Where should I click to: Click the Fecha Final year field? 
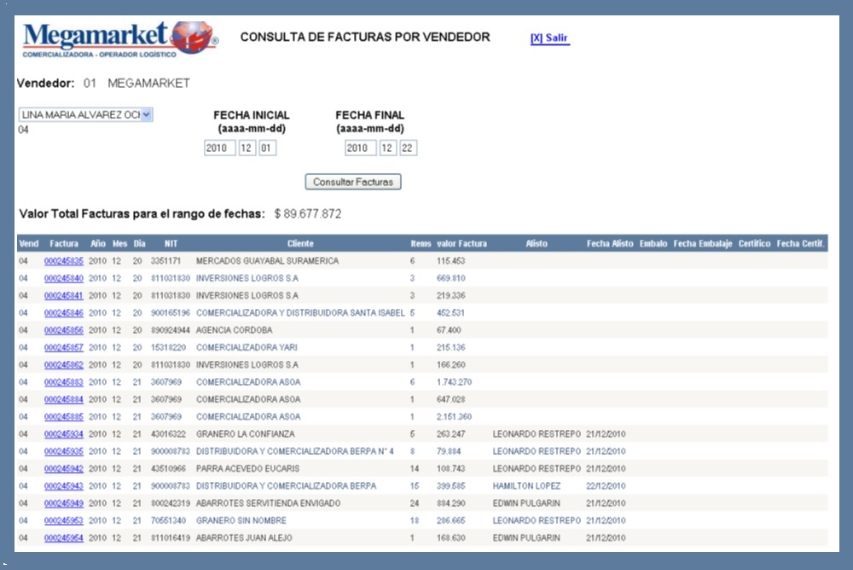pos(360,148)
